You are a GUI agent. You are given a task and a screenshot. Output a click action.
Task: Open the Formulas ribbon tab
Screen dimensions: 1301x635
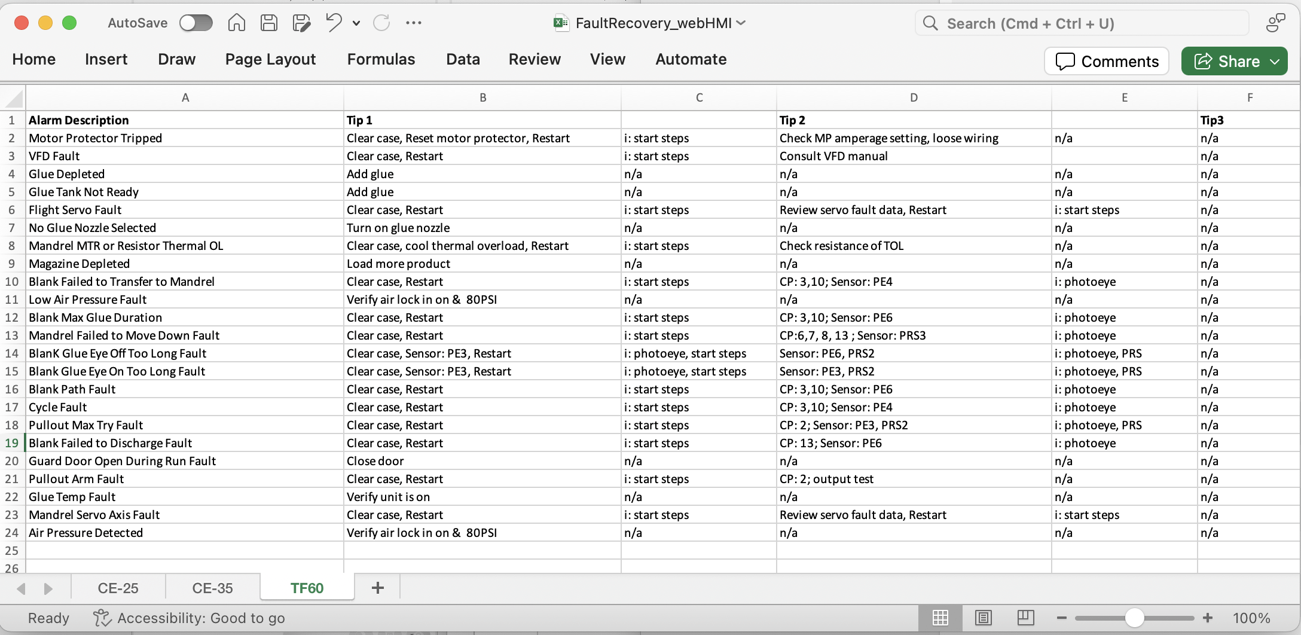point(381,59)
